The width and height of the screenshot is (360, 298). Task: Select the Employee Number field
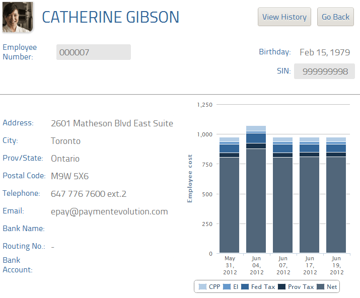click(x=94, y=52)
